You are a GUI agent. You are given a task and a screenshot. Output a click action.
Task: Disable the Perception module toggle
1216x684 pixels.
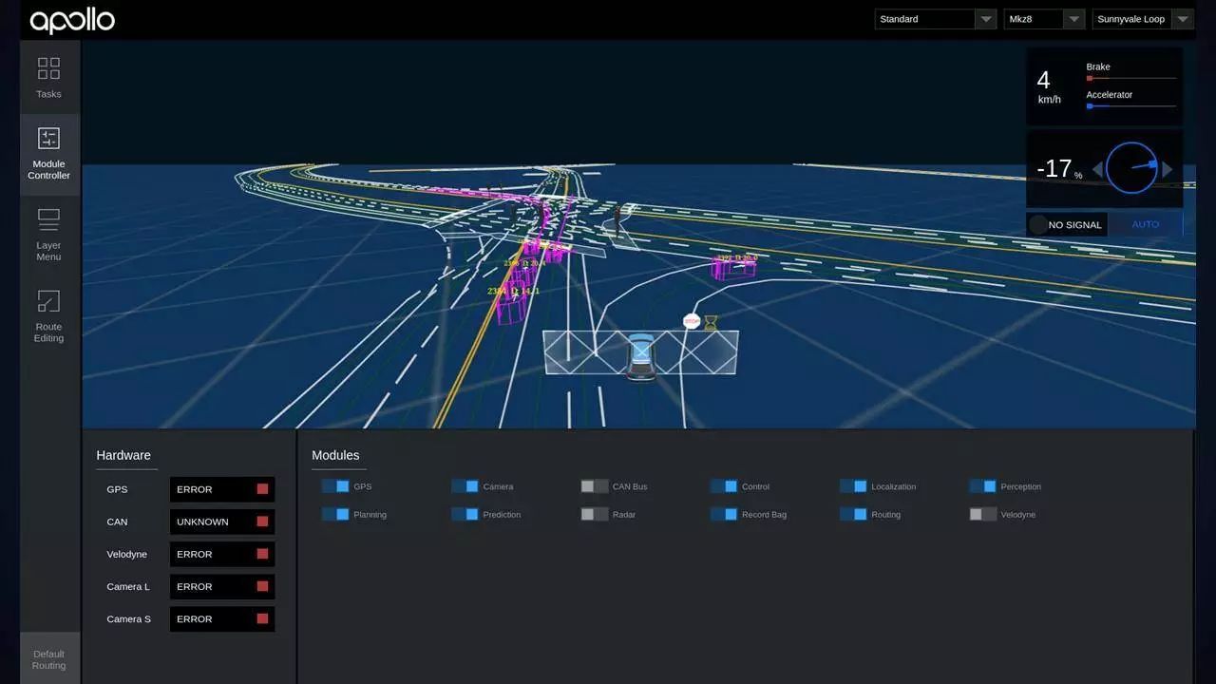pyautogui.click(x=982, y=486)
